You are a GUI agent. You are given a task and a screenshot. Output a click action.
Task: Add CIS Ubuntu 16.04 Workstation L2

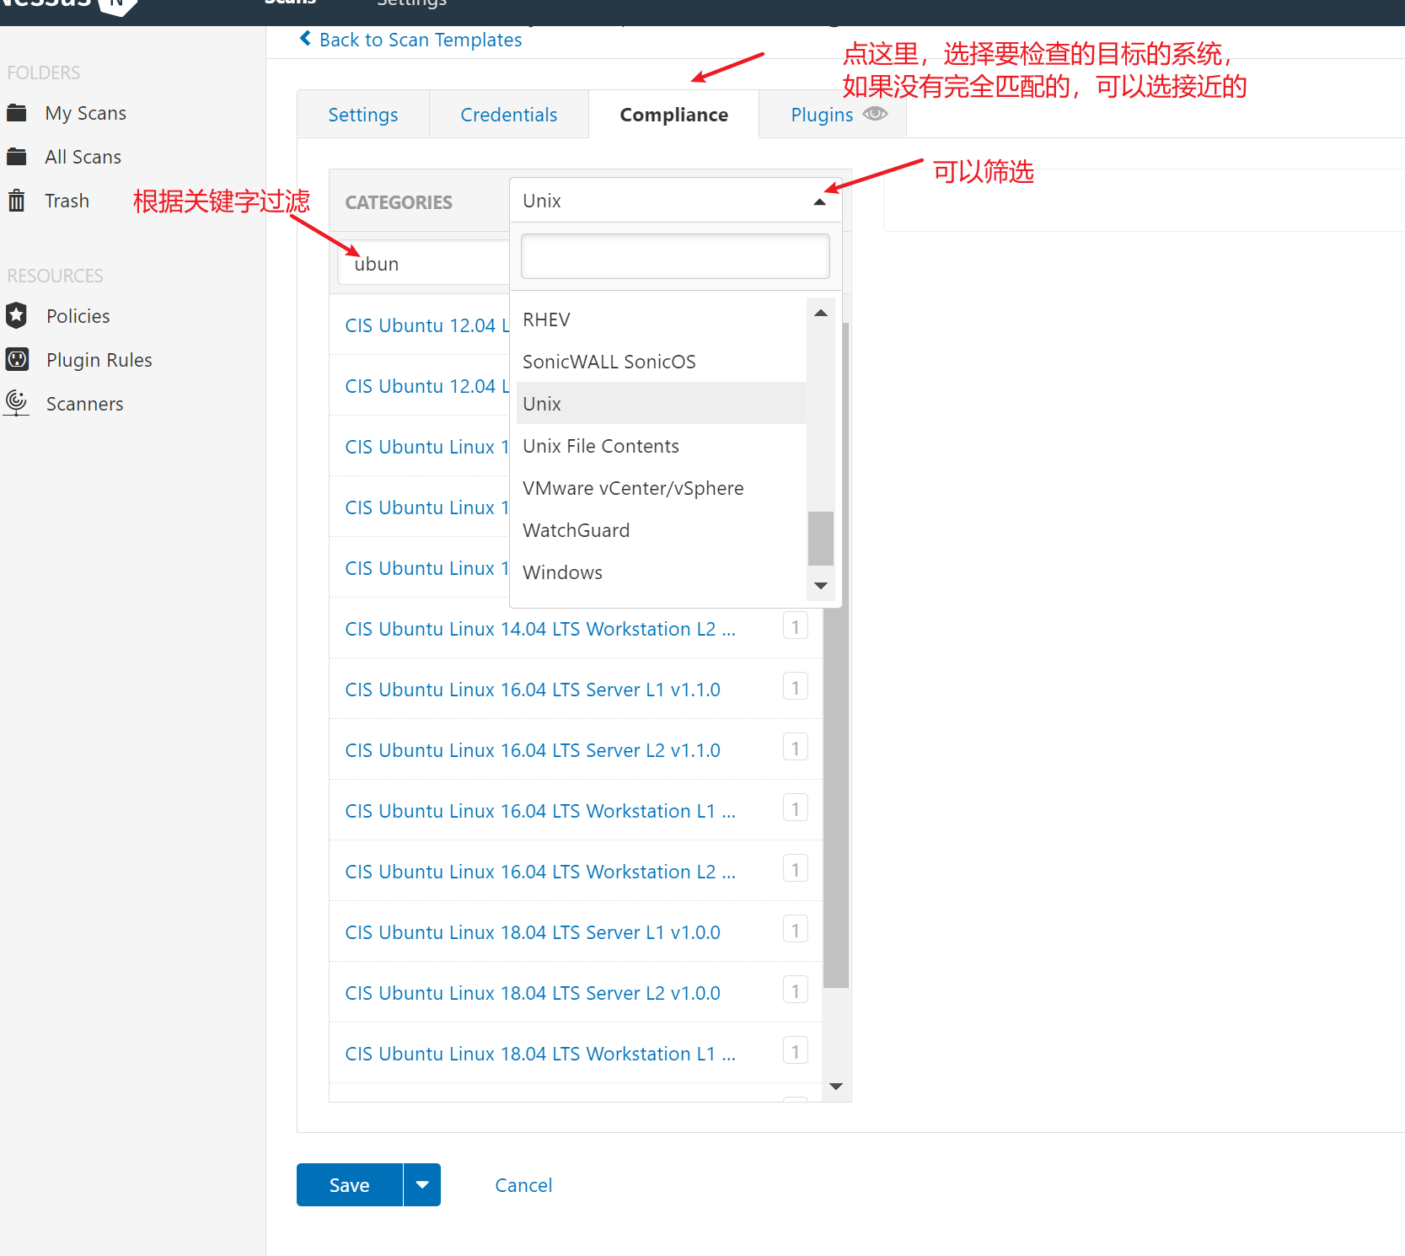tap(540, 872)
